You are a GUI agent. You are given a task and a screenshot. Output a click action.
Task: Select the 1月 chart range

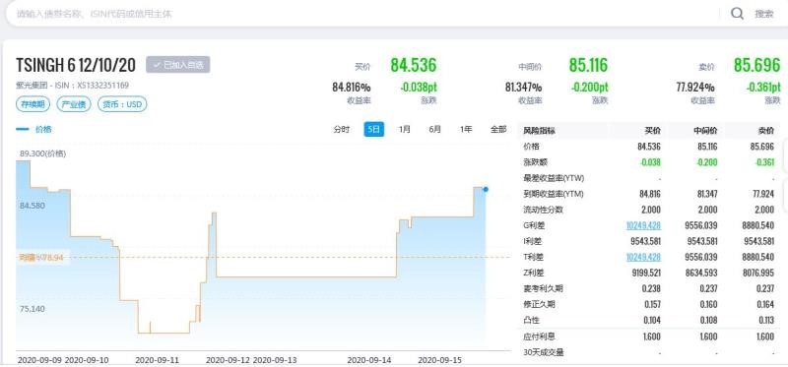tap(404, 130)
